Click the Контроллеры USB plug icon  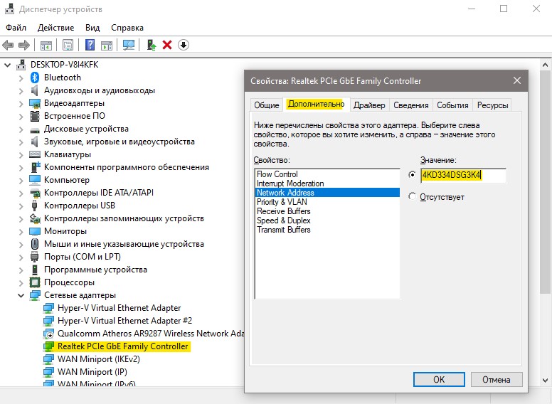(x=34, y=206)
